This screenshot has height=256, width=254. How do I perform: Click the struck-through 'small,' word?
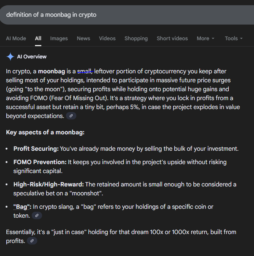[x=85, y=71]
